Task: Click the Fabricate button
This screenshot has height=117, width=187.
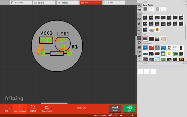Action: pyautogui.click(x=115, y=108)
